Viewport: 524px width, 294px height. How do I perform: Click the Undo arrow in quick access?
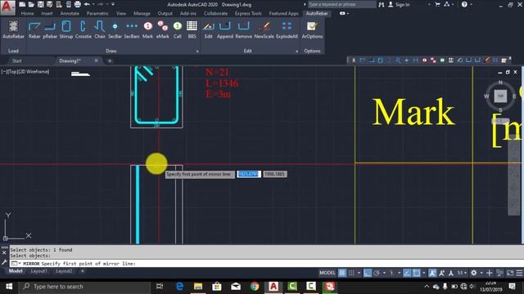87,4
